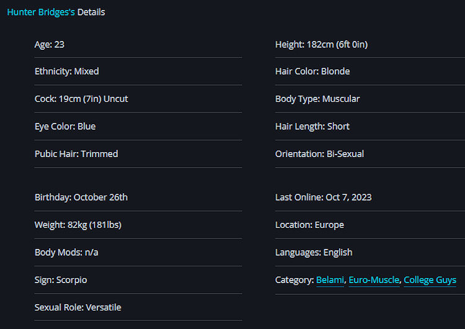465x329 pixels.
Task: Select the Hair Length: Short row
Action: coord(370,126)
